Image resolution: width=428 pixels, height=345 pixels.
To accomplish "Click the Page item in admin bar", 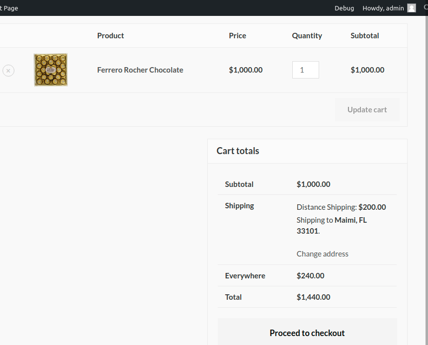I will [10, 8].
